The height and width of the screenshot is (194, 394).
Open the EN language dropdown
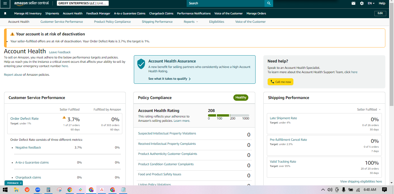click(x=371, y=3)
